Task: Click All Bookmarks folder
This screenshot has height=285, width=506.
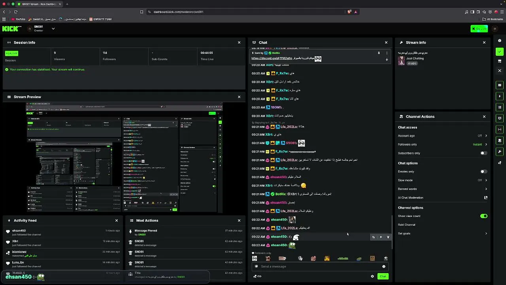Action: 493,19
